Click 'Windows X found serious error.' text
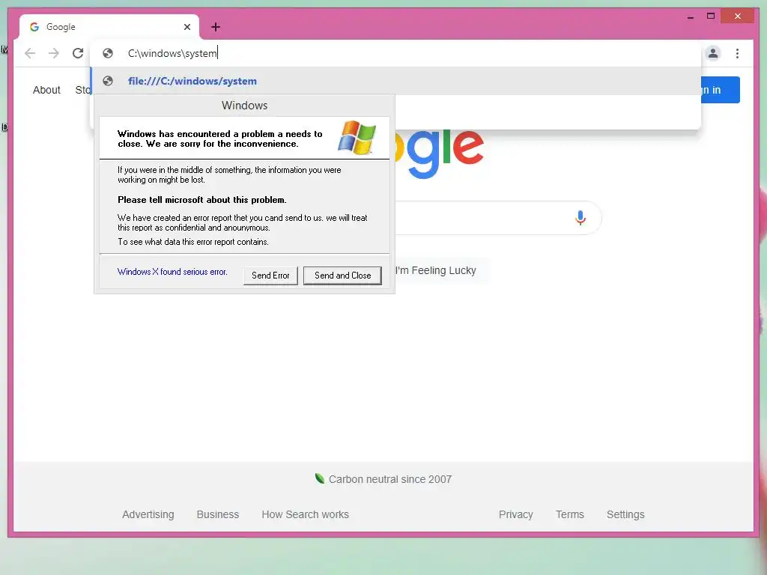Viewport: 767px width, 575px height. point(172,271)
